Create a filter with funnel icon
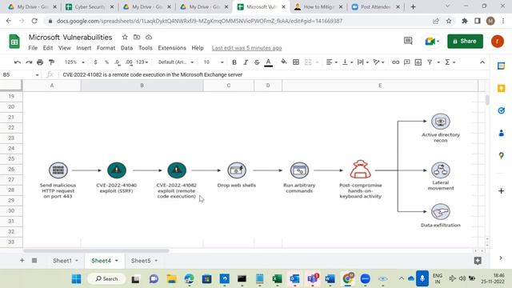 point(430,62)
